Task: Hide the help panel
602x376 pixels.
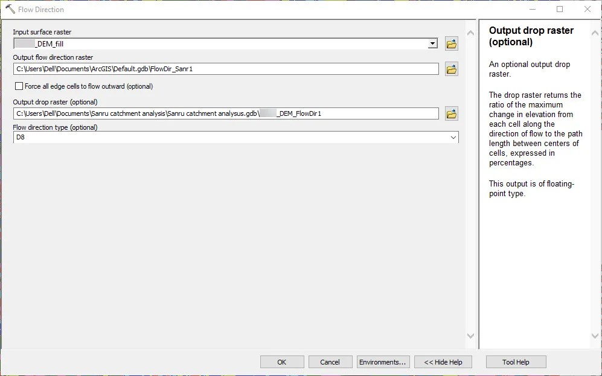Action: coord(443,362)
